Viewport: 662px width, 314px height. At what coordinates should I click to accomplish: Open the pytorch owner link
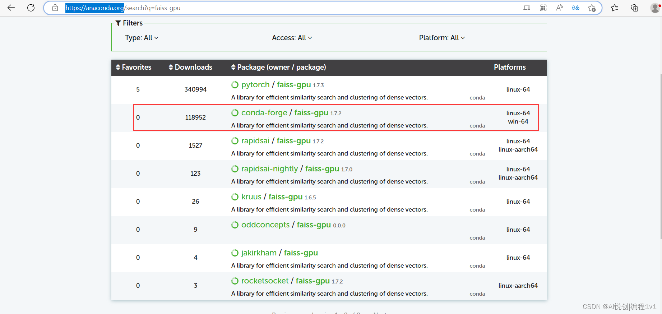click(255, 85)
